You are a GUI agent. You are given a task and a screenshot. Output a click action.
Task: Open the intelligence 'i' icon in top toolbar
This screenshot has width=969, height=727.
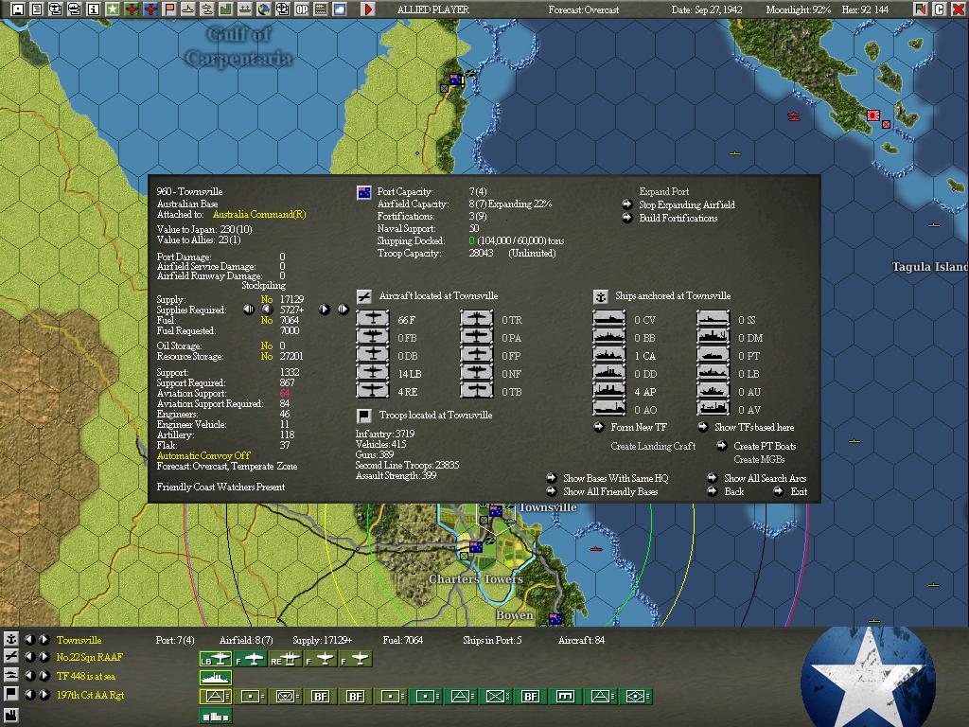pos(94,9)
